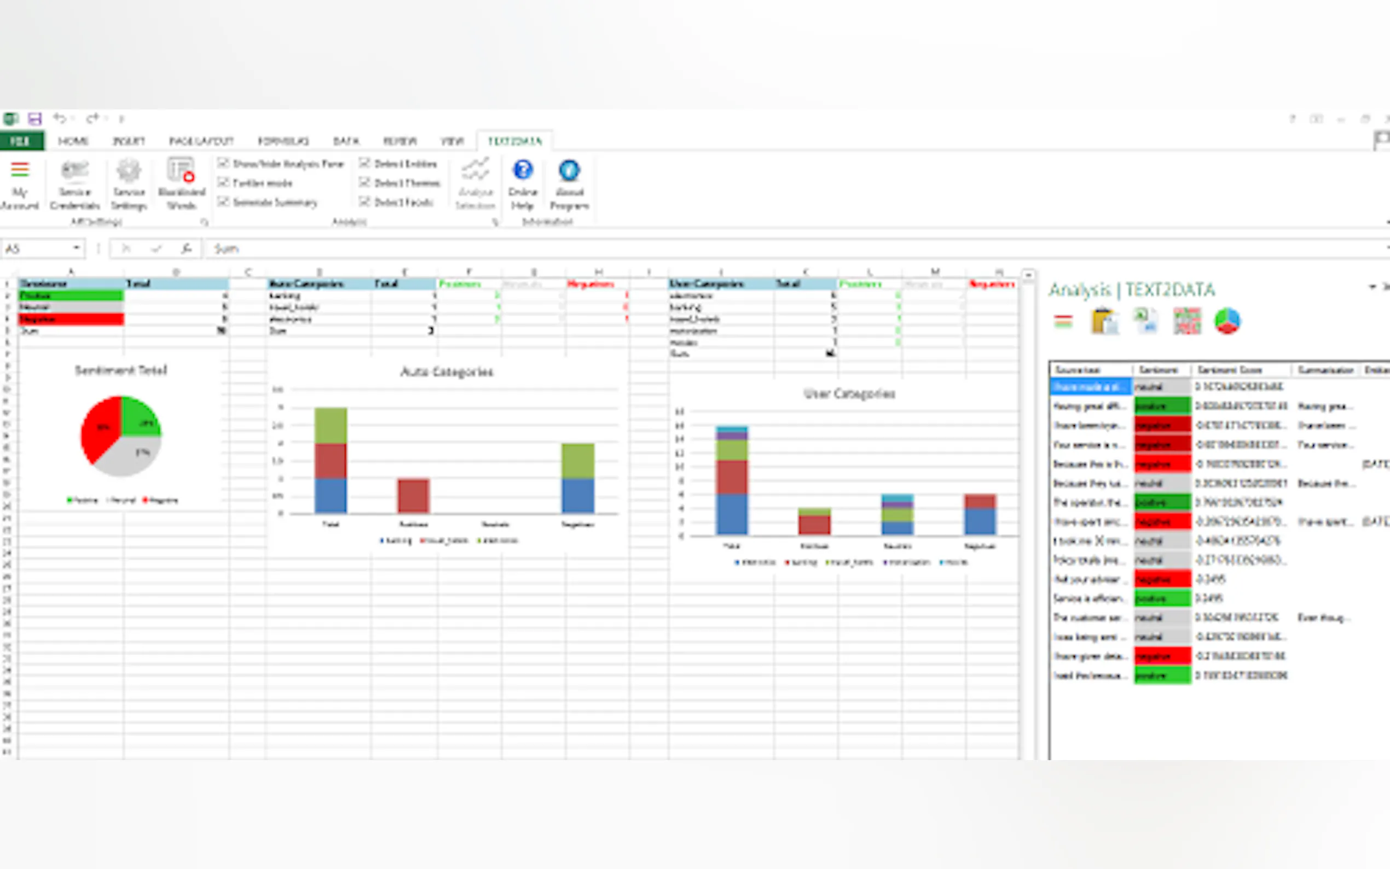Click the red Negative sentiment cell
The width and height of the screenshot is (1390, 869).
[71, 319]
